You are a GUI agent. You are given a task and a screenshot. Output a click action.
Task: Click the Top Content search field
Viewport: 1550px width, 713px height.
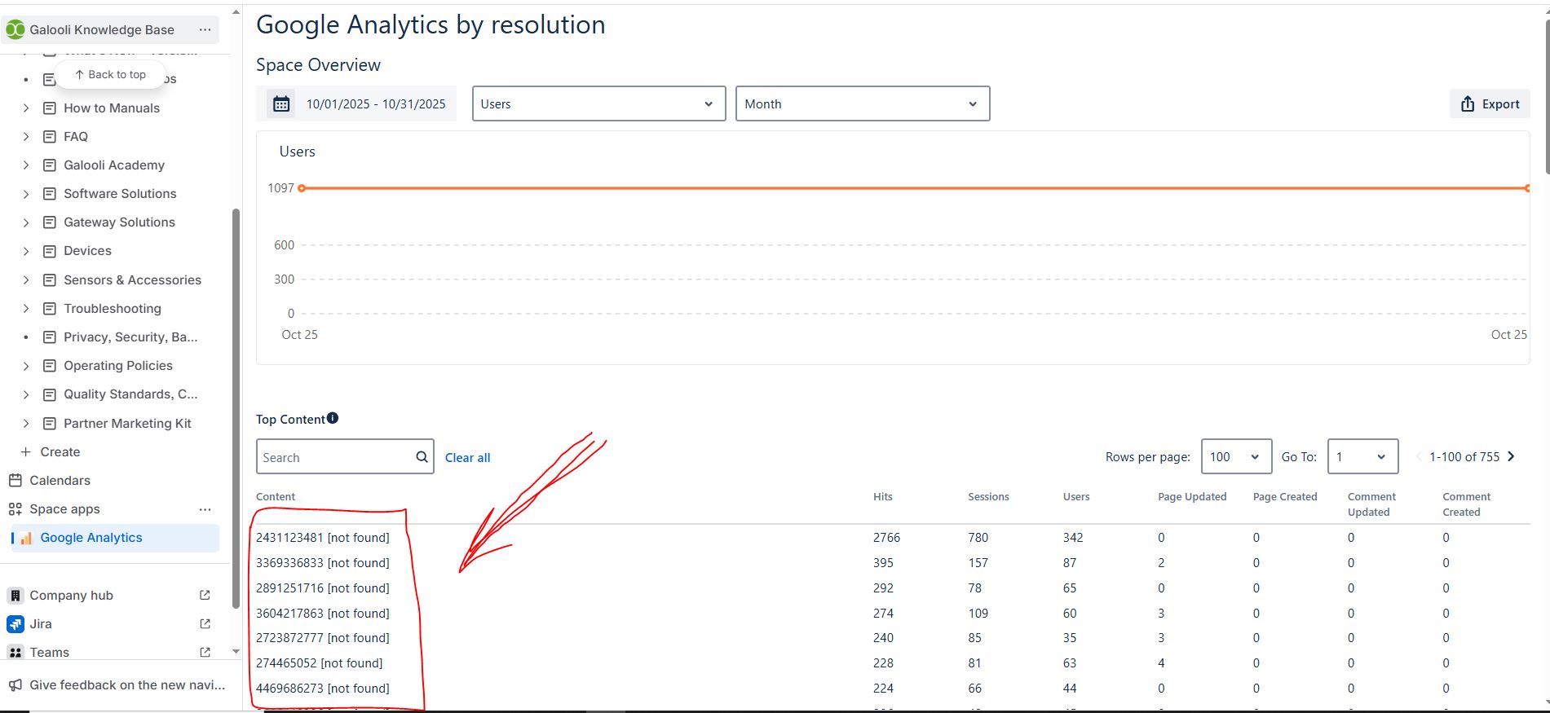(336, 457)
